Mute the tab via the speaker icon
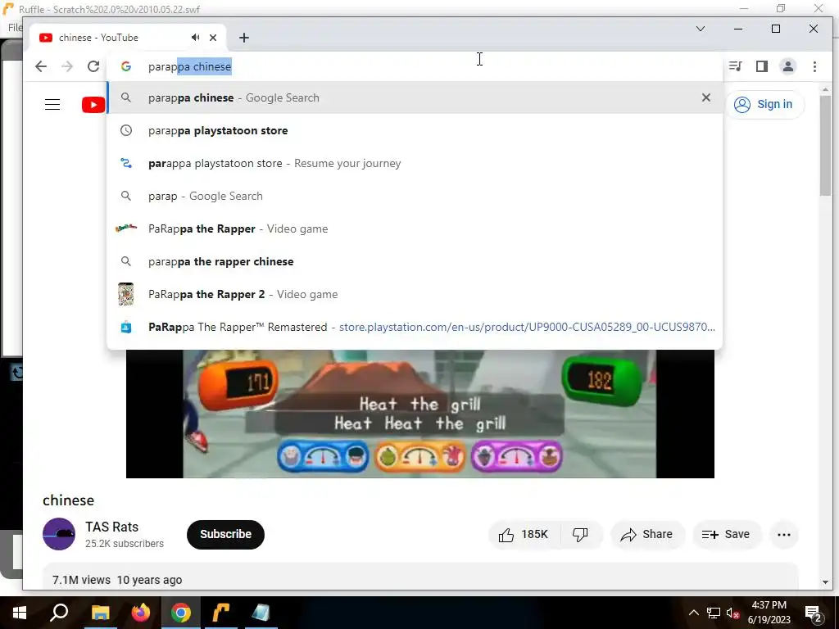This screenshot has width=839, height=629. pos(195,38)
